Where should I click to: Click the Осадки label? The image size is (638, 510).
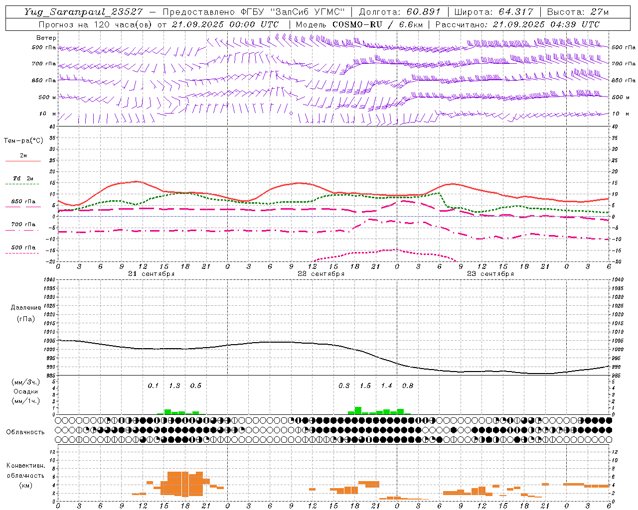click(26, 391)
